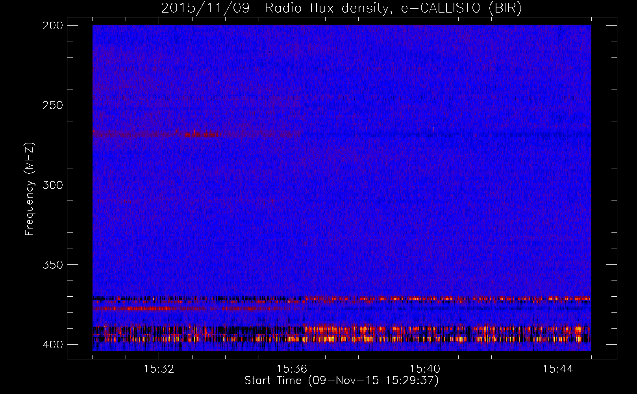This screenshot has width=637, height=394.
Task: Select the 15:36 time tick label
Action: point(292,369)
